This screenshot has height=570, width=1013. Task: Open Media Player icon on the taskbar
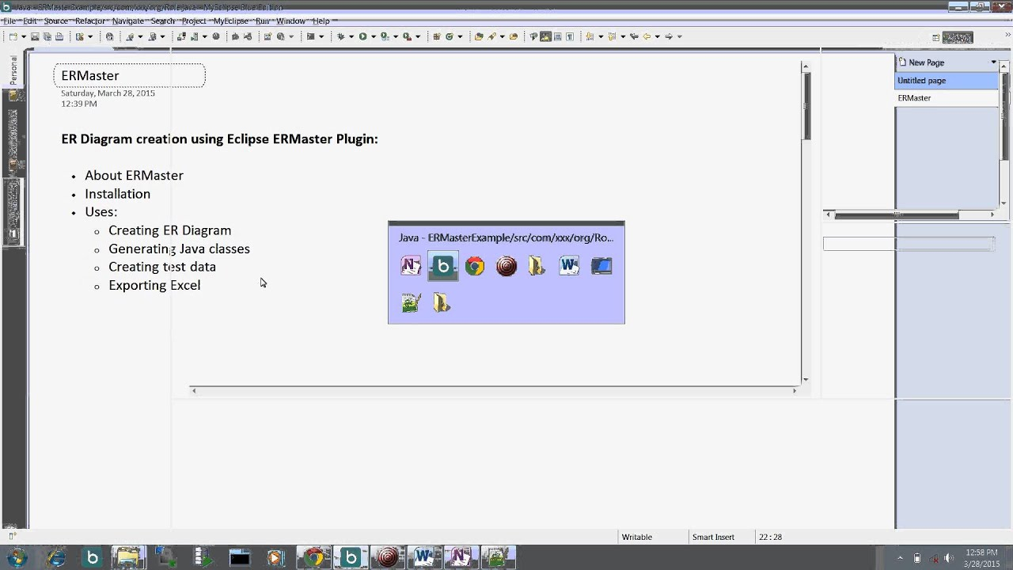click(x=276, y=557)
